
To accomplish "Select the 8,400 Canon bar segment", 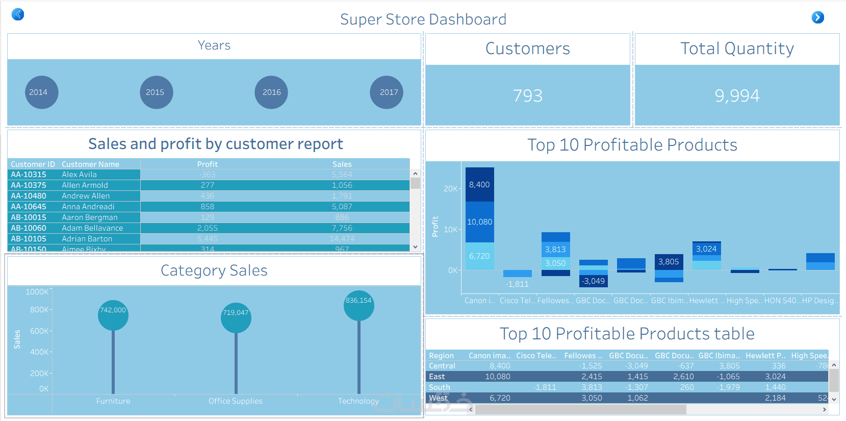I will 480,184.
